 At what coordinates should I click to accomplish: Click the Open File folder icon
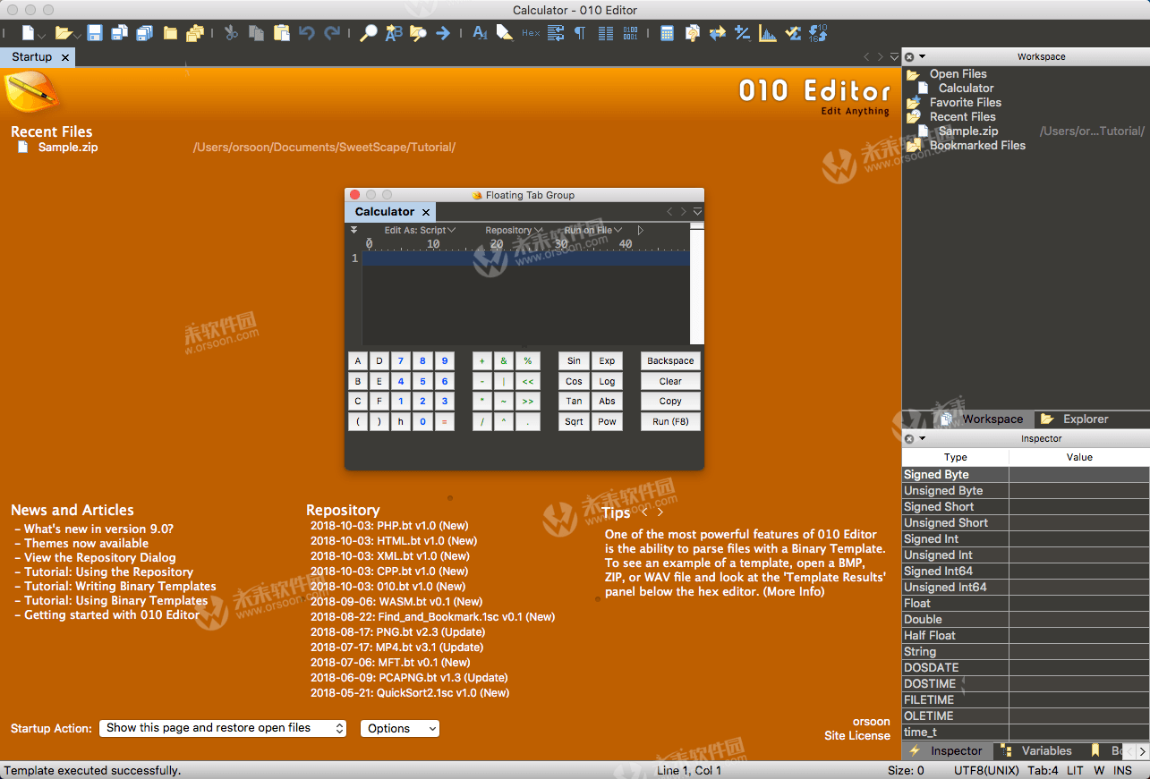pyautogui.click(x=63, y=33)
